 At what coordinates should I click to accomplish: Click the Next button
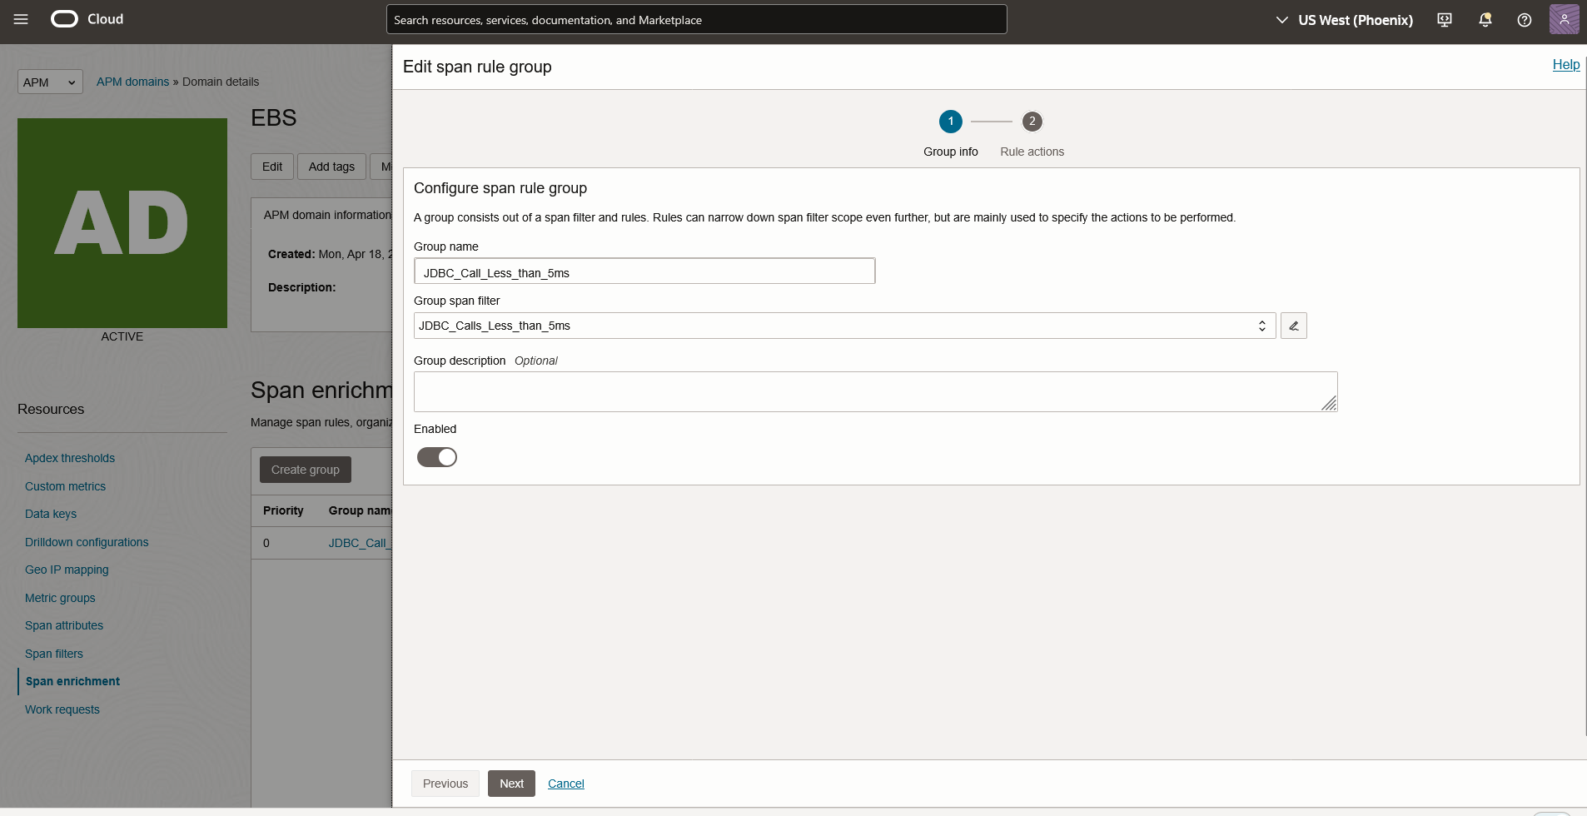tap(510, 783)
